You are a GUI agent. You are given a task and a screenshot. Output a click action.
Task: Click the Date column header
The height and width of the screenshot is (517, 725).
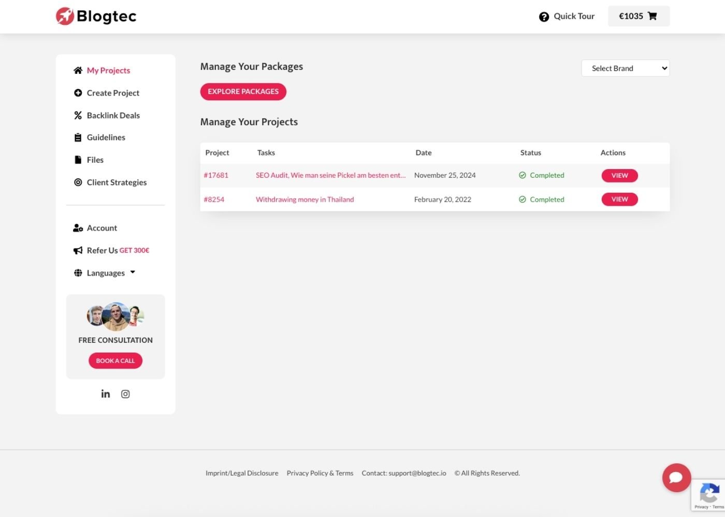[x=424, y=153]
